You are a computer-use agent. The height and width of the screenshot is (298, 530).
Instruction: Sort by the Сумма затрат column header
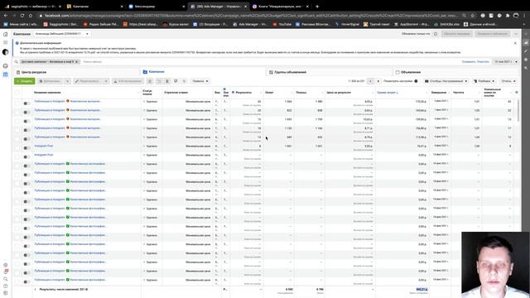[388, 92]
